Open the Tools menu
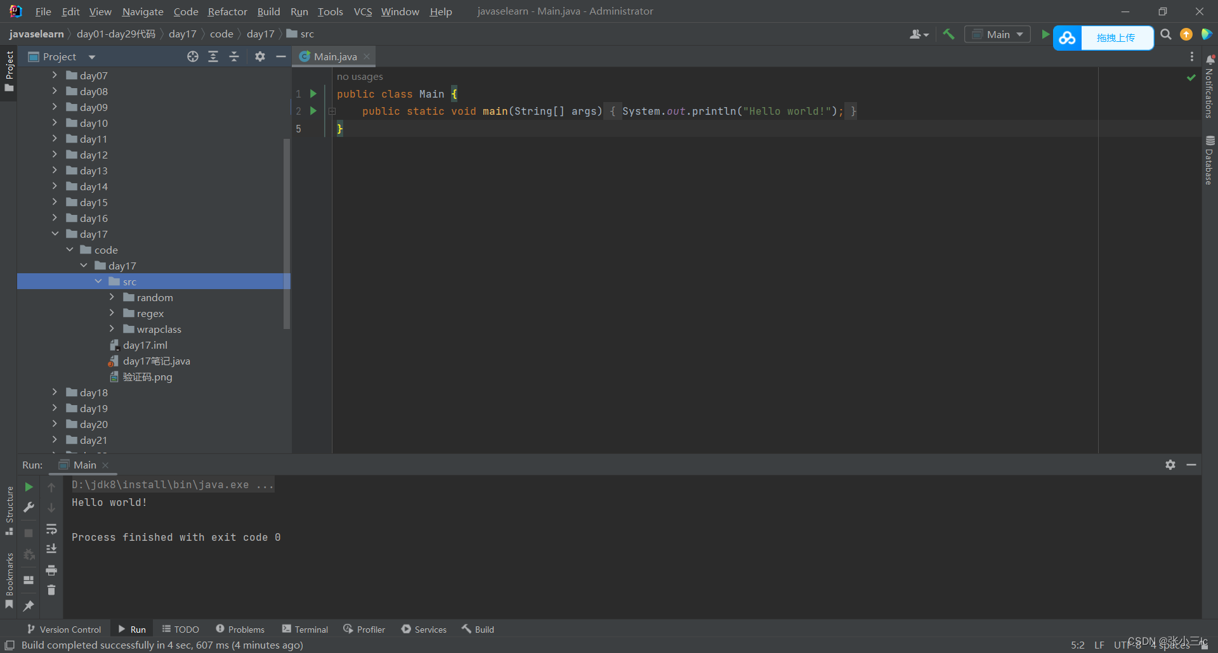Viewport: 1218px width, 653px height. click(330, 11)
